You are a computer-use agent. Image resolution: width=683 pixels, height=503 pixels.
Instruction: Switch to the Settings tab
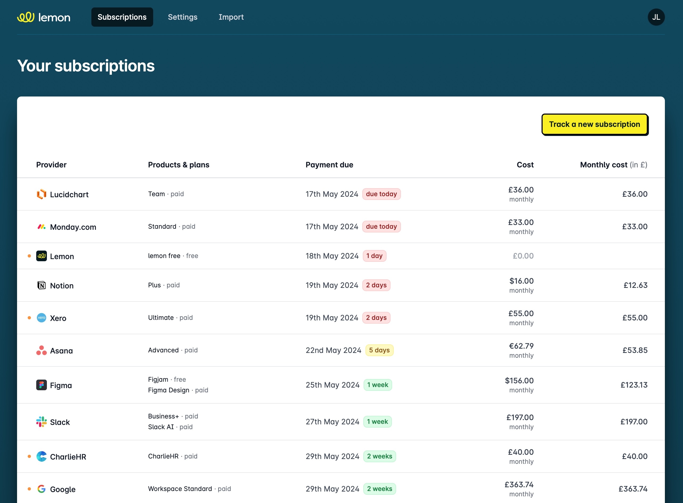[x=182, y=17]
